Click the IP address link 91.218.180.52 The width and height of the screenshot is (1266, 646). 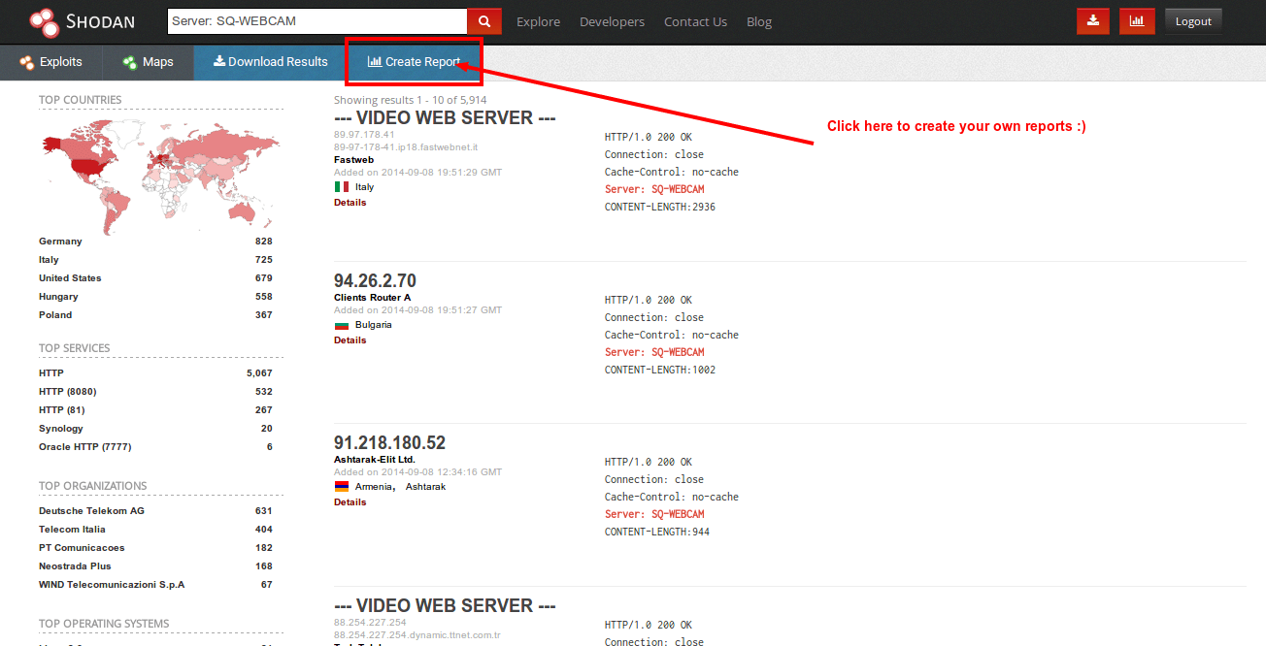click(389, 441)
